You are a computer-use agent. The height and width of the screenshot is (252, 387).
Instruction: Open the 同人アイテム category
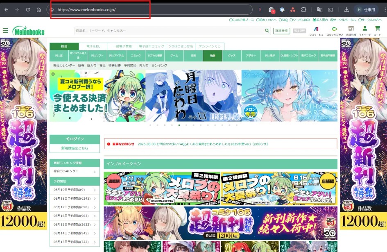click(116, 56)
